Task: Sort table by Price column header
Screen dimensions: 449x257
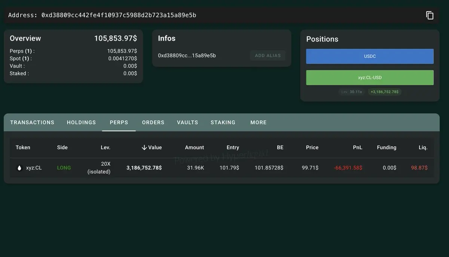Action: click(312, 147)
